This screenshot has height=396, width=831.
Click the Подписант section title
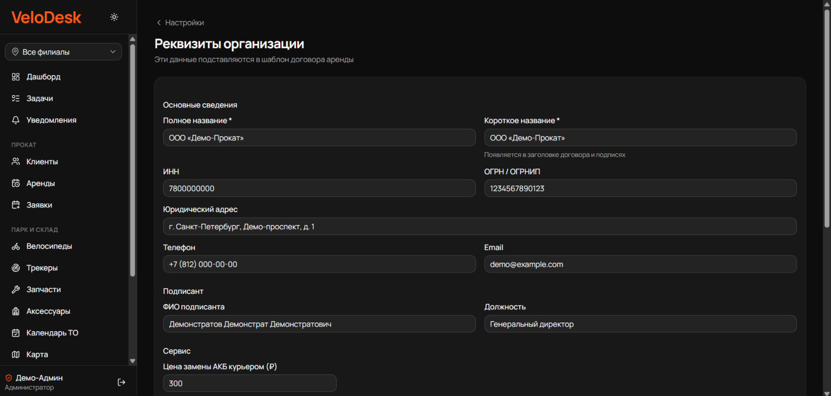coord(183,291)
